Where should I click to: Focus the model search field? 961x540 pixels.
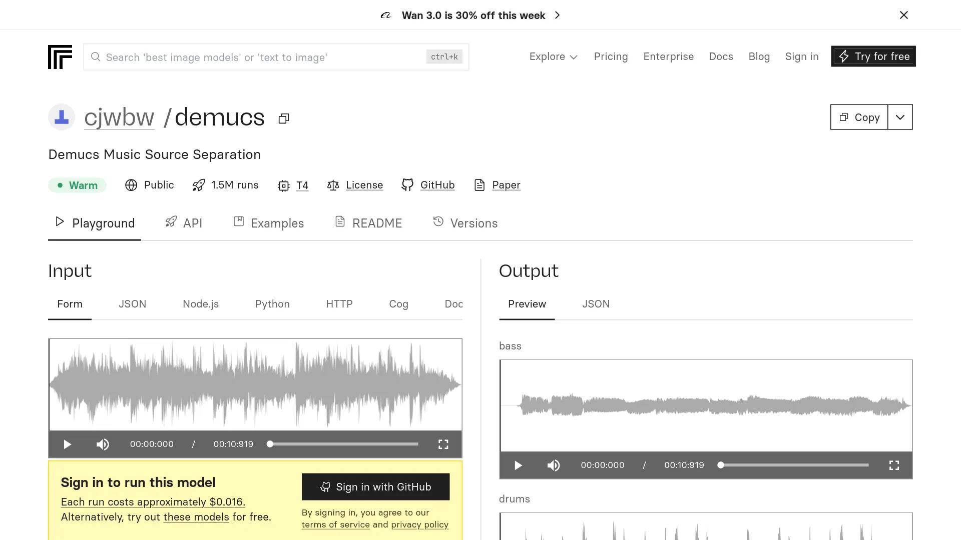point(276,57)
